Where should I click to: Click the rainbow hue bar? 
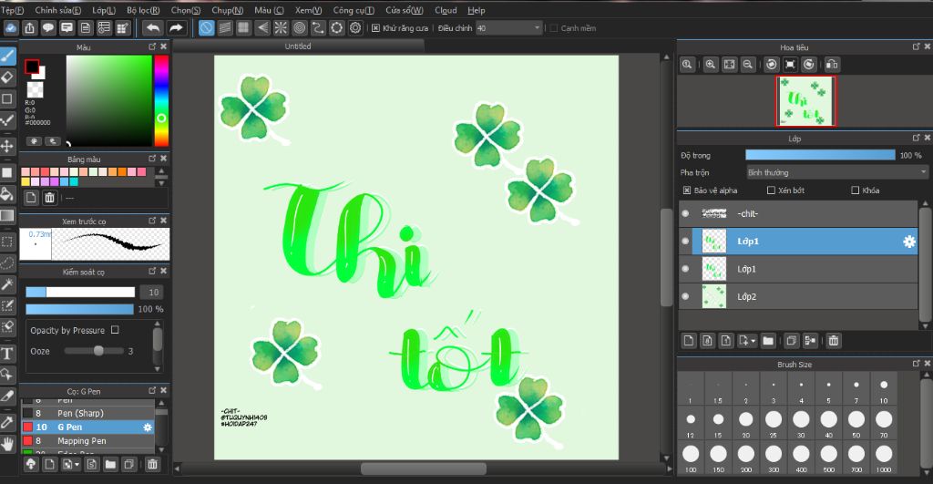[x=161, y=100]
